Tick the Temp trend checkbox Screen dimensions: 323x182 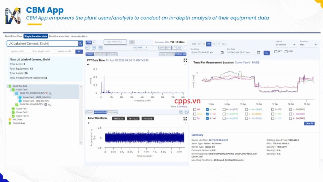coord(194,114)
